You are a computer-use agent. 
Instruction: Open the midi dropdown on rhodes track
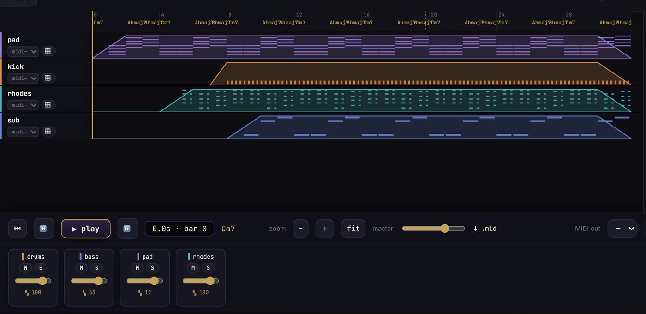pos(23,105)
